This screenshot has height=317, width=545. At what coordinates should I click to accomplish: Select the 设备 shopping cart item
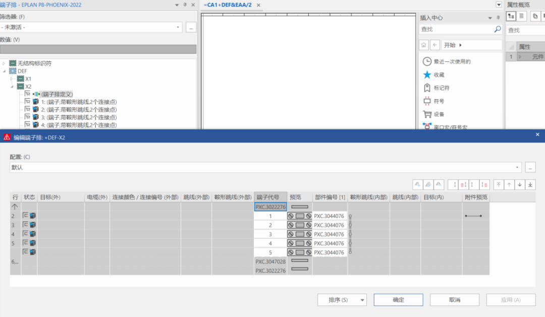pos(438,114)
